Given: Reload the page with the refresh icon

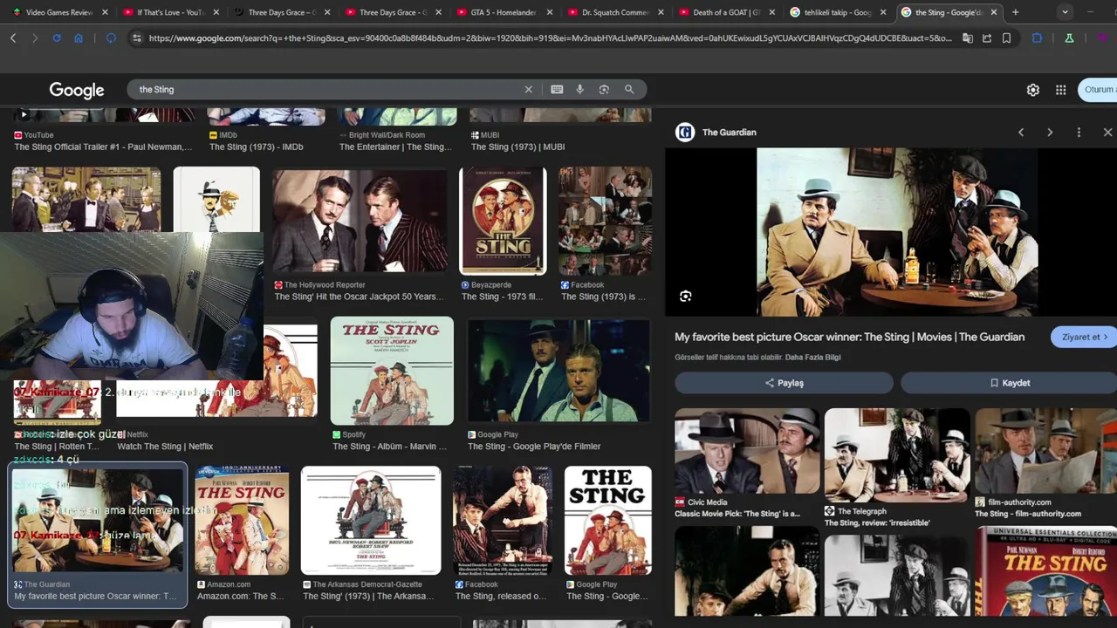Looking at the screenshot, I should coord(57,38).
